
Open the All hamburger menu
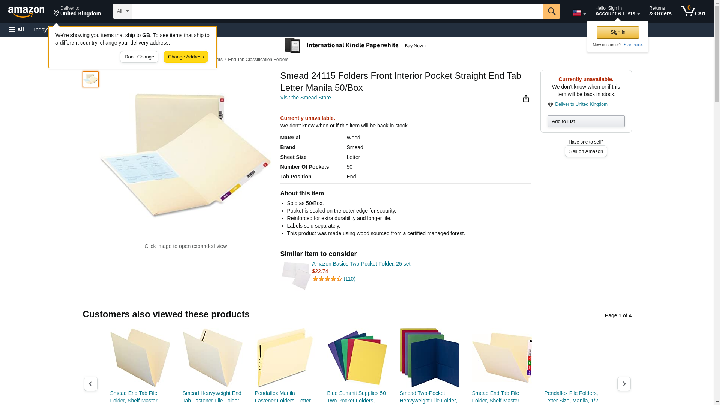16,30
